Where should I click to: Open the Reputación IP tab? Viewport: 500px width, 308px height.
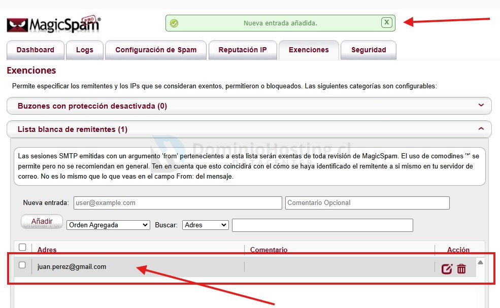(243, 50)
